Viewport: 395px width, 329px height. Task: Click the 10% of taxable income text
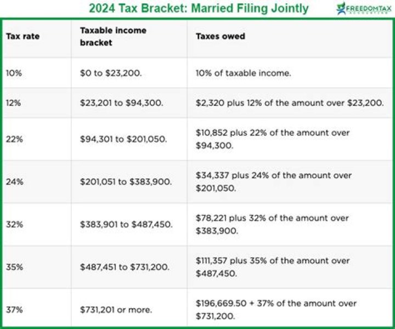coord(245,73)
